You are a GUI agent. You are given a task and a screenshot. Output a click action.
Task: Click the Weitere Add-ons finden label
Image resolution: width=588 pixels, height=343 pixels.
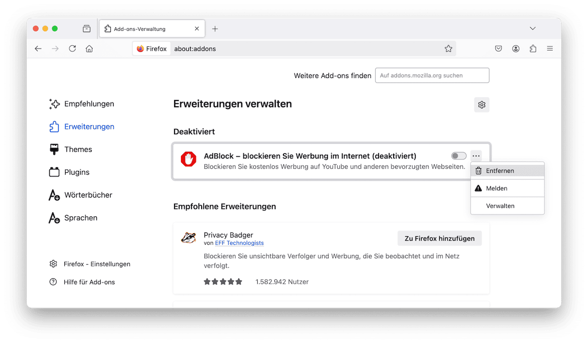333,76
